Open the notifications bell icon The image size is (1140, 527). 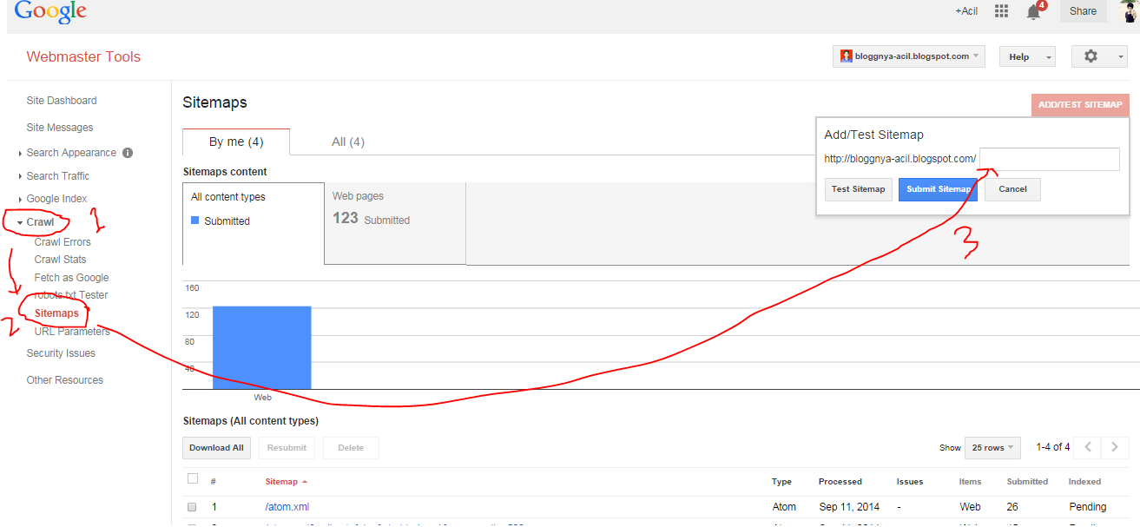click(x=1033, y=11)
